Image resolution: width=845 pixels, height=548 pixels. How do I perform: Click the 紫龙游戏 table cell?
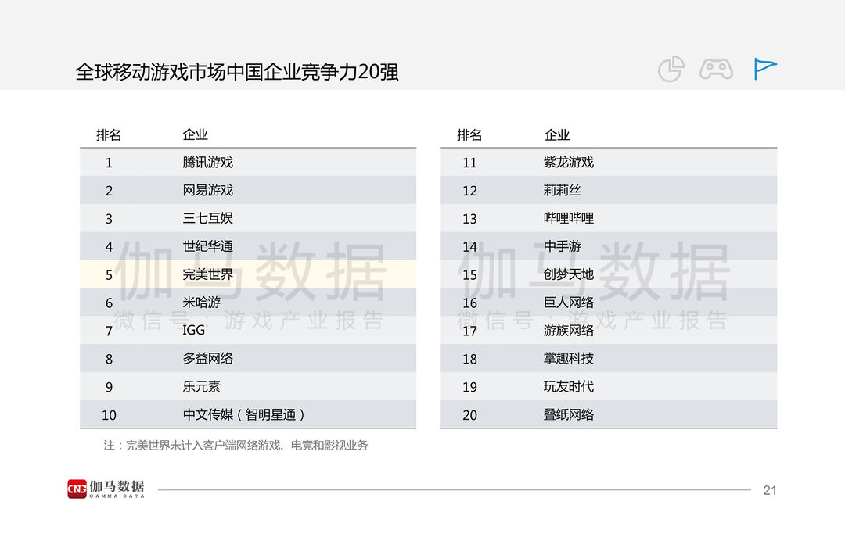(x=569, y=162)
